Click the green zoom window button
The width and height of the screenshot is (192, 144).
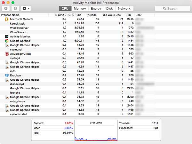coord(13,3)
